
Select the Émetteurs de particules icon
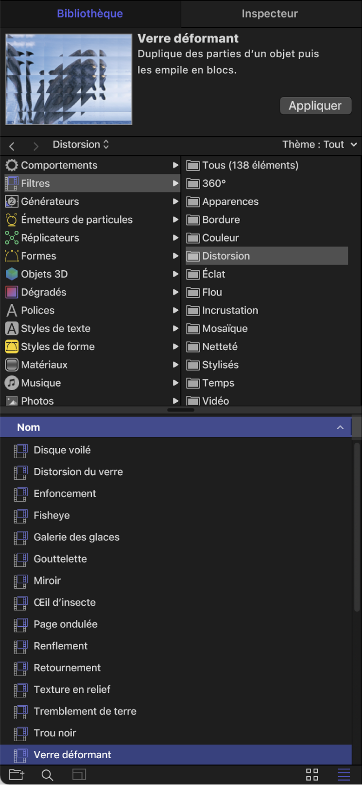click(x=12, y=220)
